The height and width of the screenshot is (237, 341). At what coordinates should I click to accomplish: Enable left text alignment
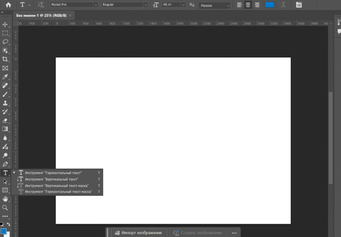tap(239, 5)
